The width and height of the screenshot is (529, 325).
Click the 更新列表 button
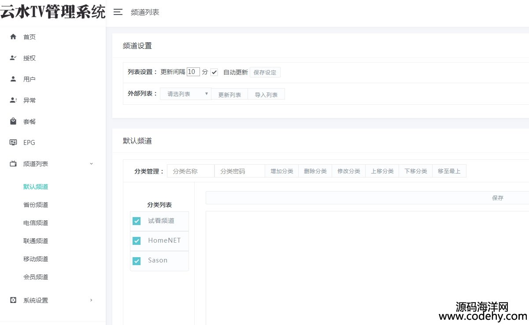click(x=229, y=94)
